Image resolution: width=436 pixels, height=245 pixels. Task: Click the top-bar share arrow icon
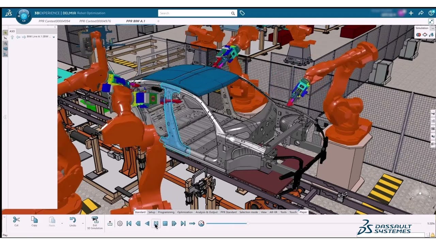click(421, 13)
